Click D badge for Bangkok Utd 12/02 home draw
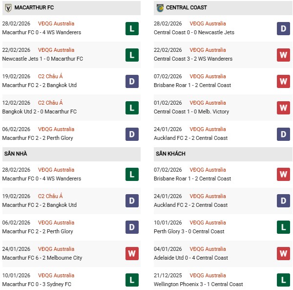The width and height of the screenshot is (293, 290). coord(131,81)
